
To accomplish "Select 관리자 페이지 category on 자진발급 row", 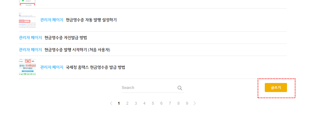I will point(30,38).
